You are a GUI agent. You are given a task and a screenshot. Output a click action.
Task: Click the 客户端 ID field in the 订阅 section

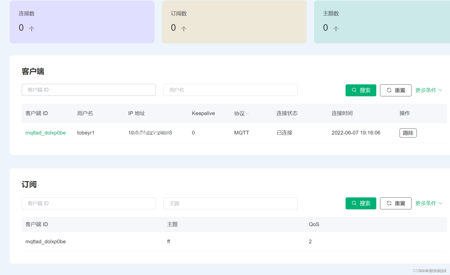89,203
